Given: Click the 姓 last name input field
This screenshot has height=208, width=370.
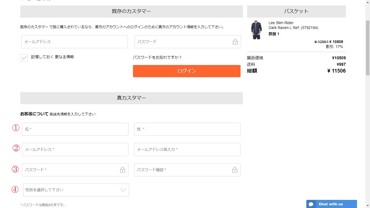Looking at the screenshot, I should [187, 129].
